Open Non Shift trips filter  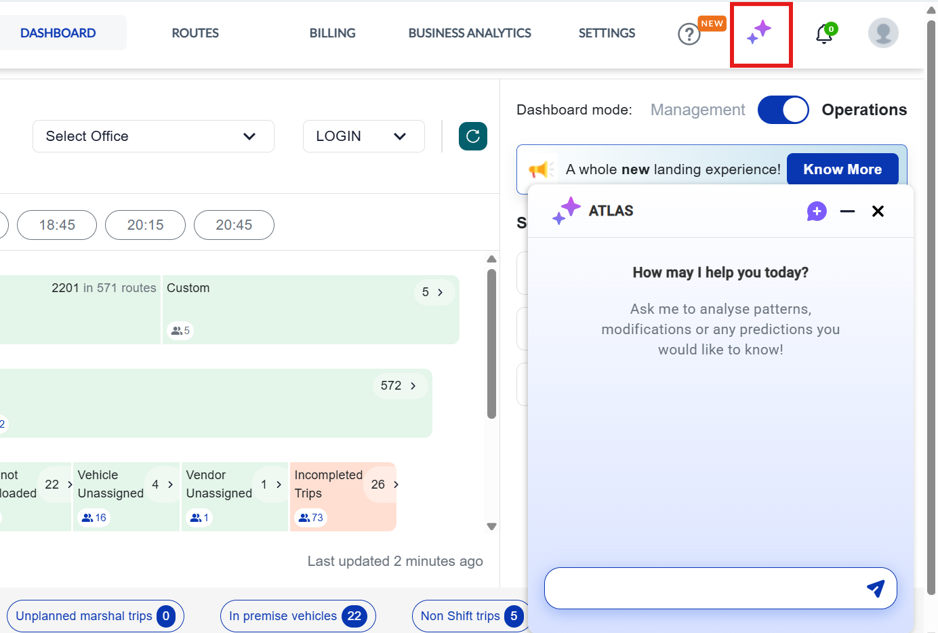coord(470,616)
